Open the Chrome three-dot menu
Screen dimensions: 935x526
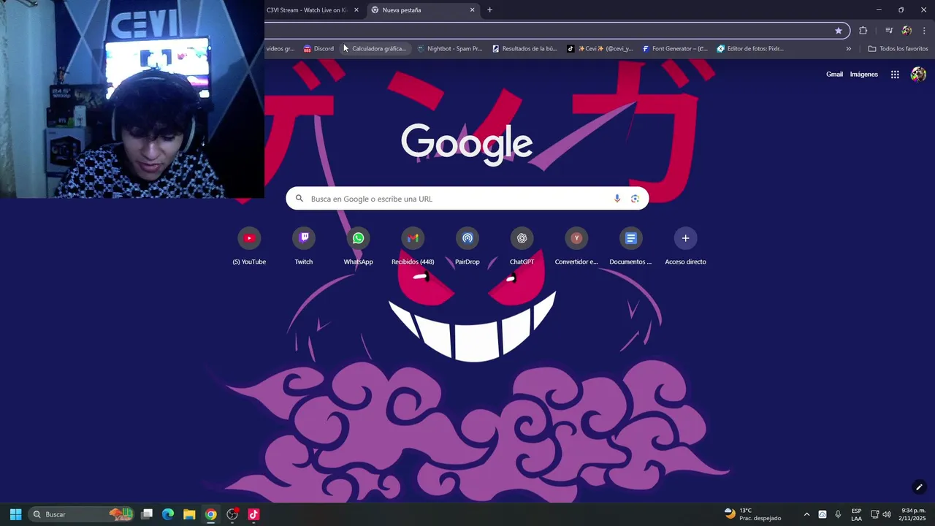pyautogui.click(x=924, y=31)
